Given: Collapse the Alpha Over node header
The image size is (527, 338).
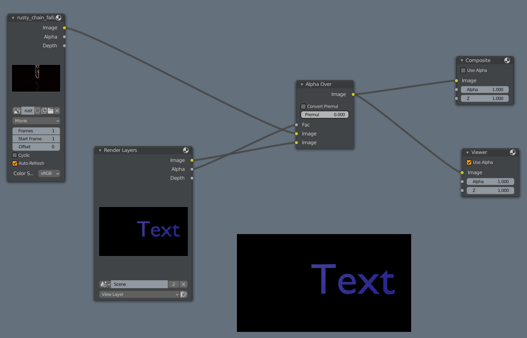Looking at the screenshot, I should pyautogui.click(x=302, y=84).
